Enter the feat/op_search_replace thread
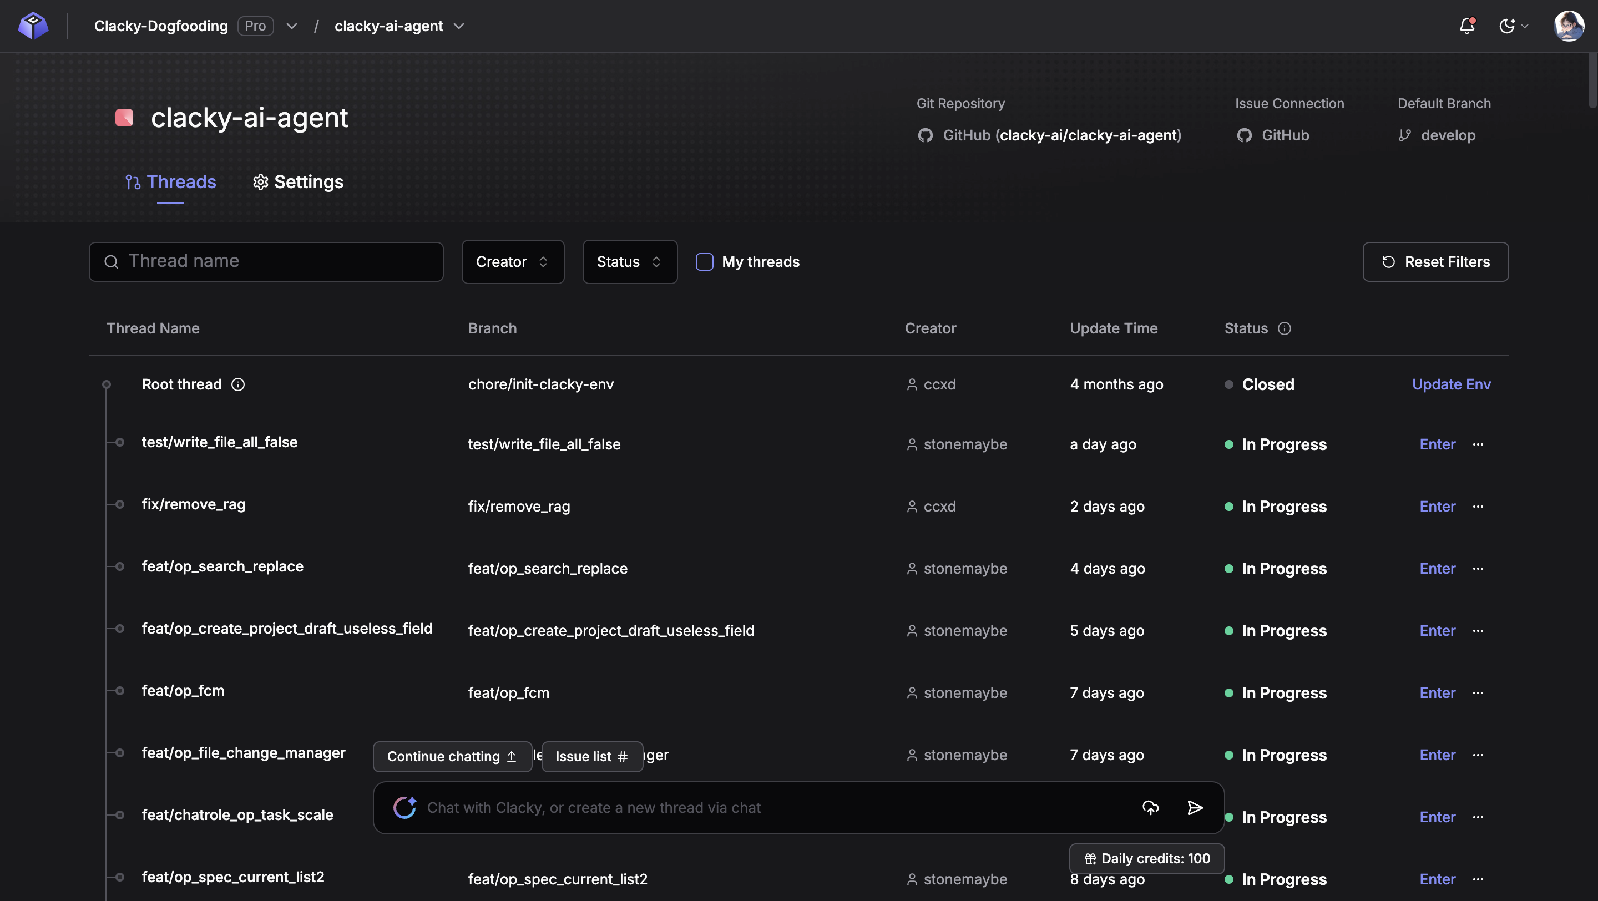 coord(1437,568)
